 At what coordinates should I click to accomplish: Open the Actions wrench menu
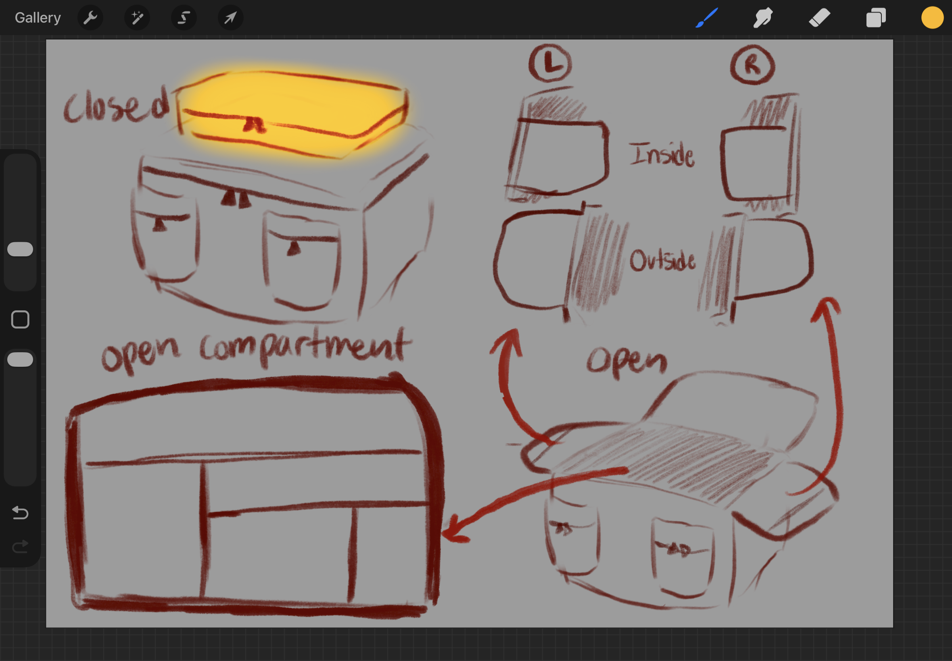(x=90, y=18)
